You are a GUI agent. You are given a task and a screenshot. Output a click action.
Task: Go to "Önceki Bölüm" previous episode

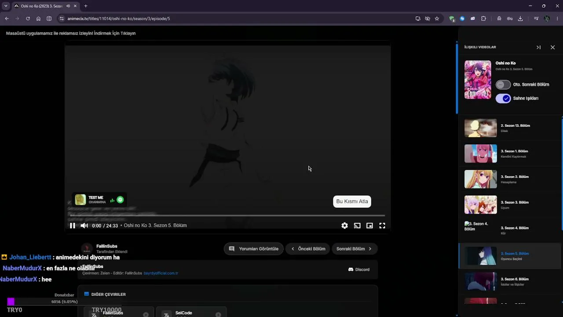pos(308,249)
